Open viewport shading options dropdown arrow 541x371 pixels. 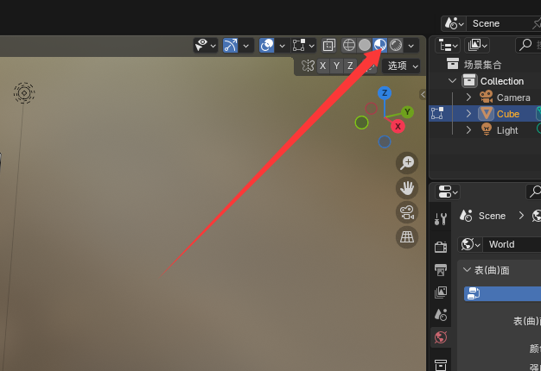click(411, 45)
